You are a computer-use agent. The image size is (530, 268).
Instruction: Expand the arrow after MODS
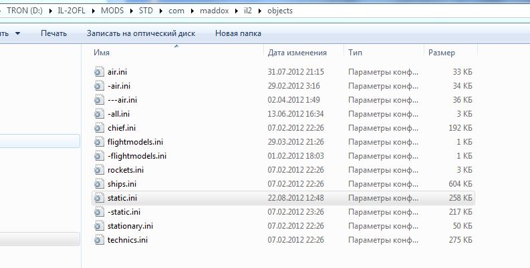point(131,11)
